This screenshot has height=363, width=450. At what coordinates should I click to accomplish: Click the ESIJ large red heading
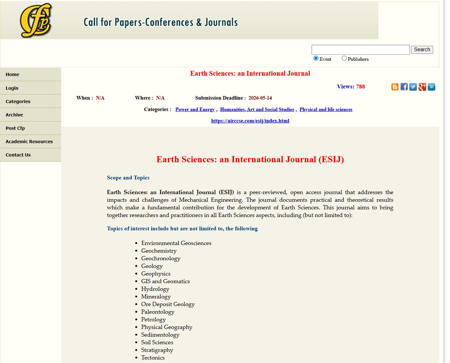pos(250,159)
